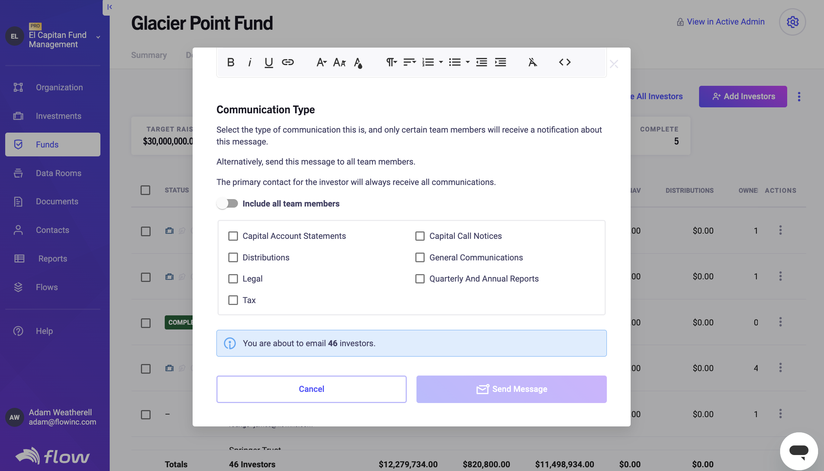This screenshot has height=471, width=824.
Task: Click the Text Alignment icon
Action: [x=410, y=63]
